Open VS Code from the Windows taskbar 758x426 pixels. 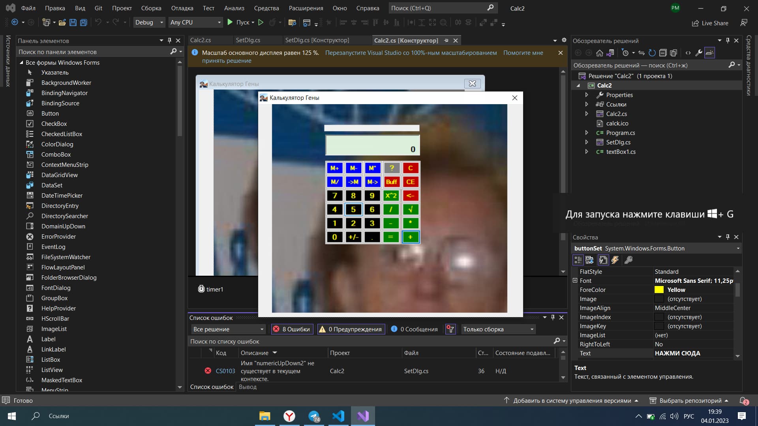tap(338, 416)
